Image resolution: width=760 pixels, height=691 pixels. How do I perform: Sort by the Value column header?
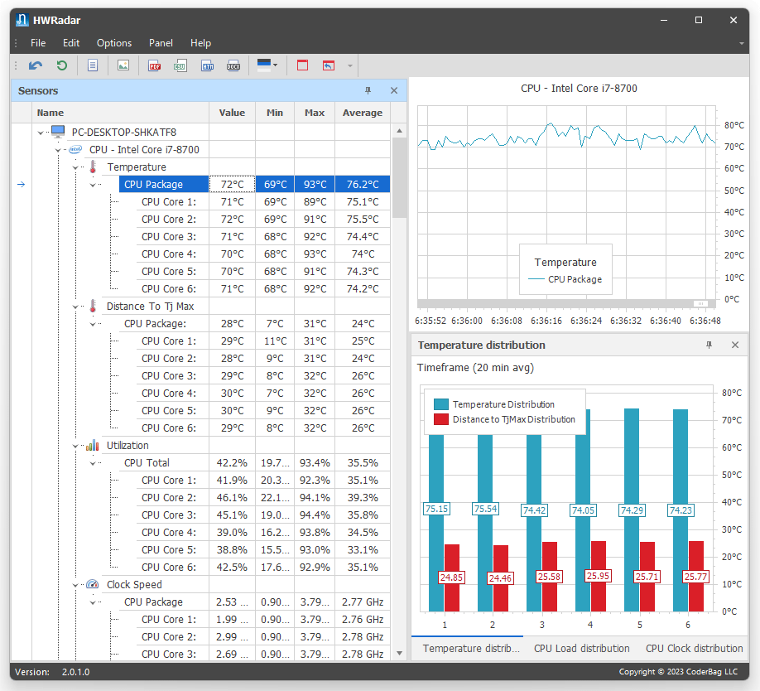tap(232, 113)
